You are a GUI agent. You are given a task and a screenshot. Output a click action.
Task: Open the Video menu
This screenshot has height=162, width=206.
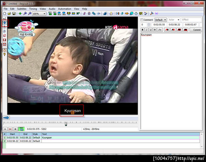coord(43,9)
